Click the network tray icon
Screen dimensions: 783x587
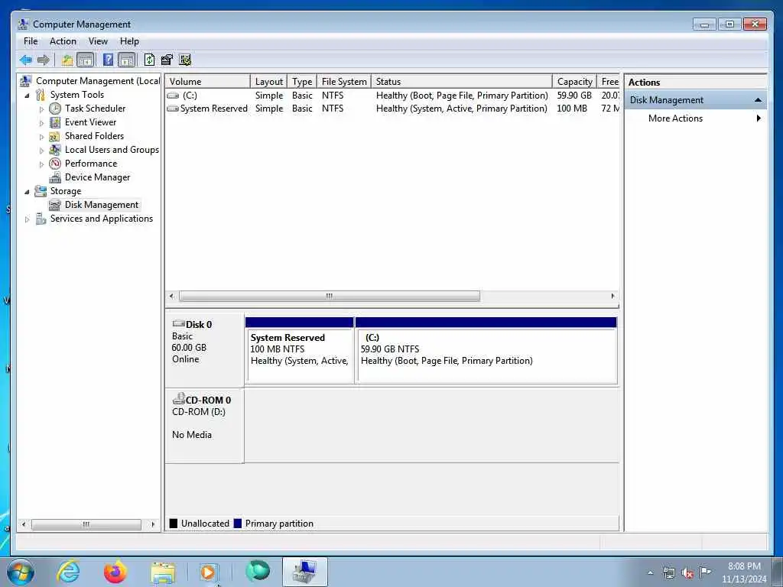[668, 572]
